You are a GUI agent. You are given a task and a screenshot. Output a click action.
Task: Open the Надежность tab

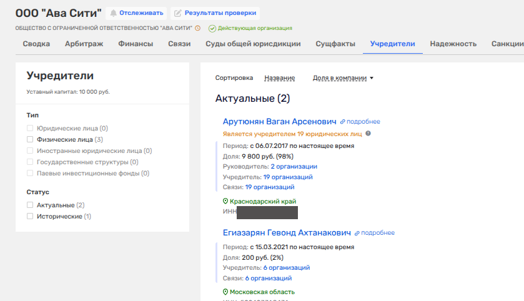click(x=453, y=44)
